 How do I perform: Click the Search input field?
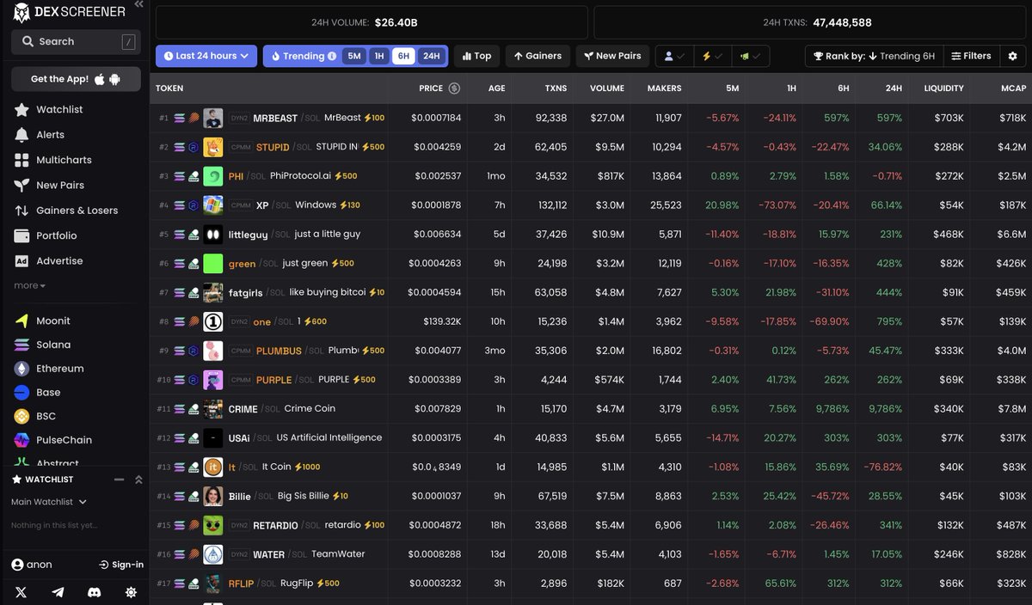pyautogui.click(x=76, y=41)
